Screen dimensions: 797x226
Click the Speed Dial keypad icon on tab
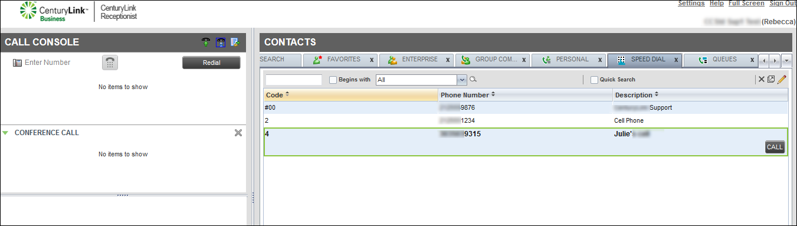621,60
